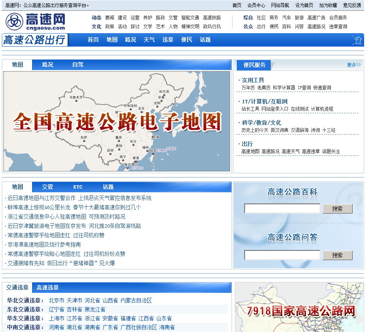The image size is (366, 332).
Task: Switch to the 自驾 tab in the map panel
Action: [78, 65]
